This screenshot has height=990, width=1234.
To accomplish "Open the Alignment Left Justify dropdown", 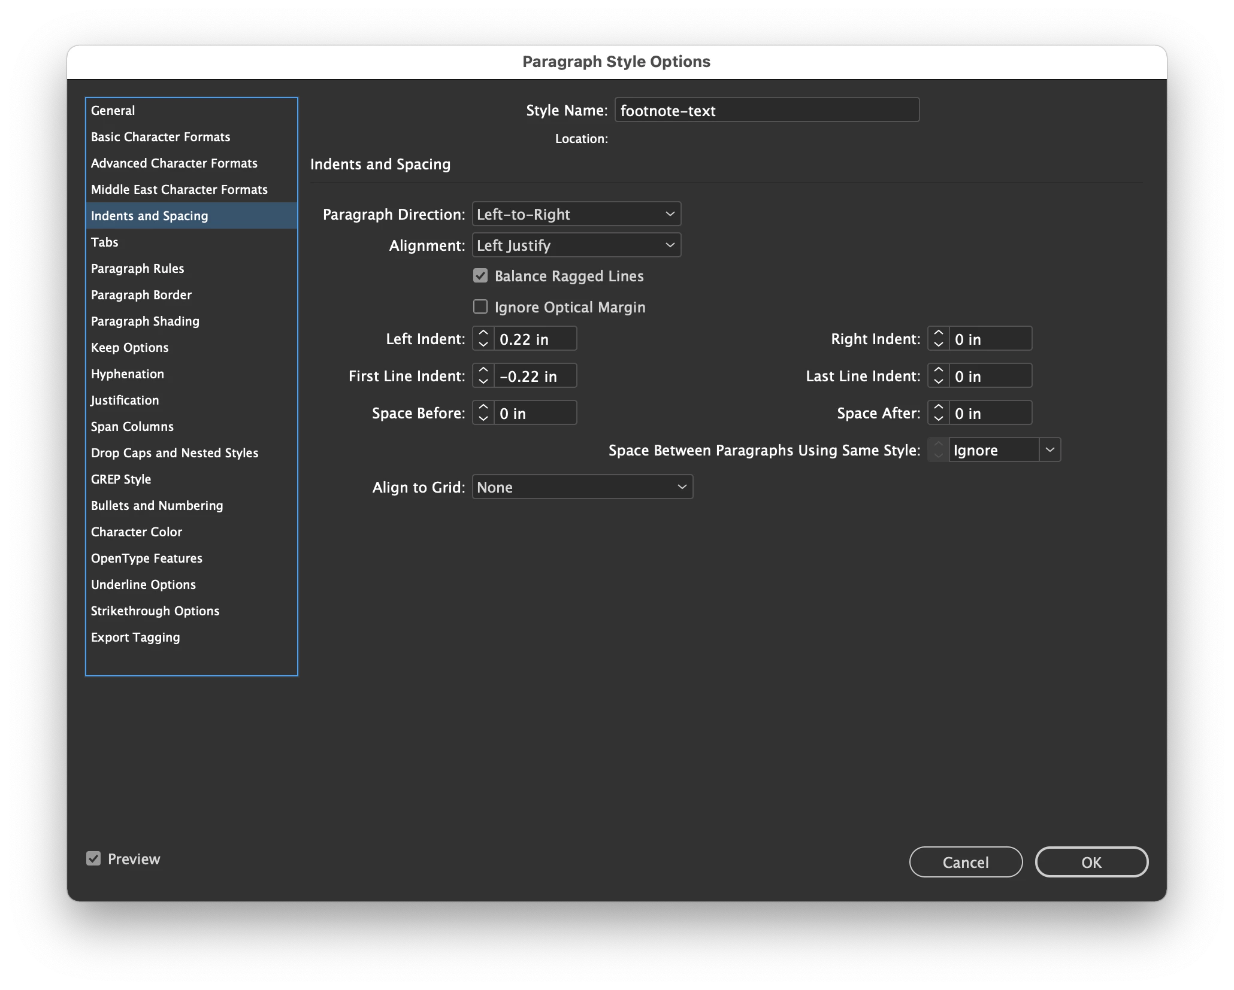I will (576, 245).
